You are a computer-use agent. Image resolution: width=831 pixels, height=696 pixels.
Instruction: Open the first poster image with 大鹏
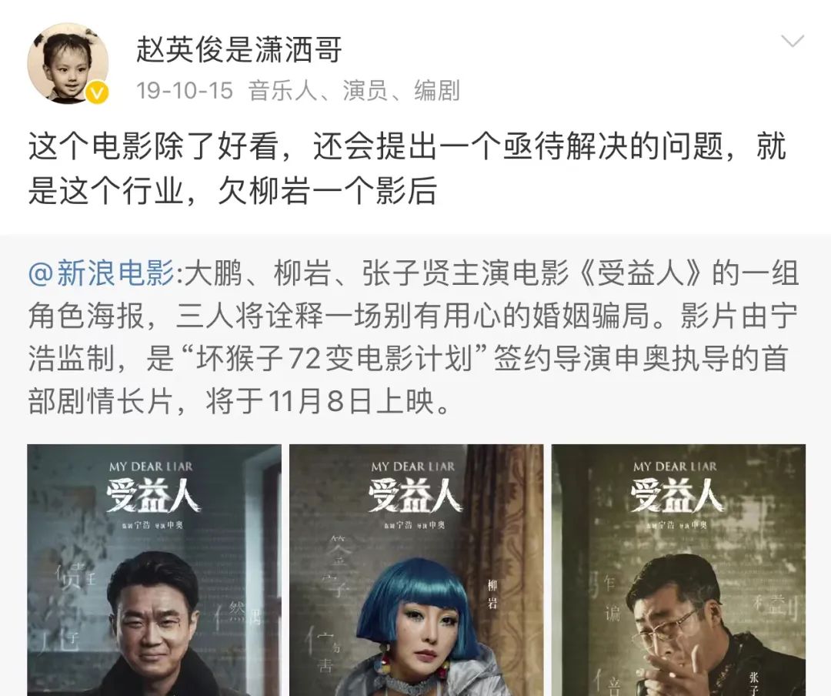(154, 570)
